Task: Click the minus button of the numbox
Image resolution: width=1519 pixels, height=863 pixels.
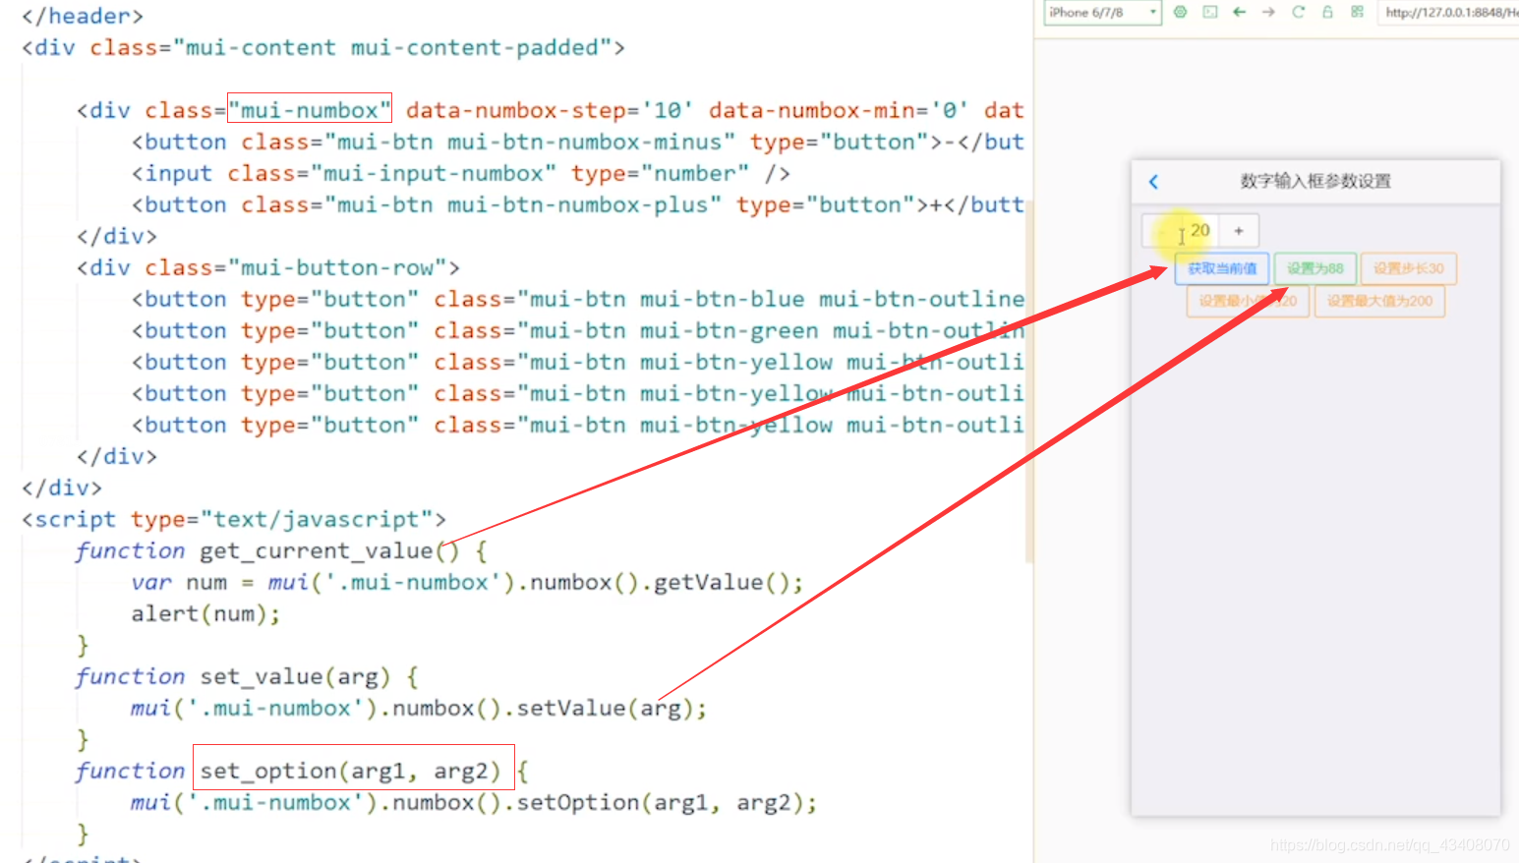Action: 1161,231
